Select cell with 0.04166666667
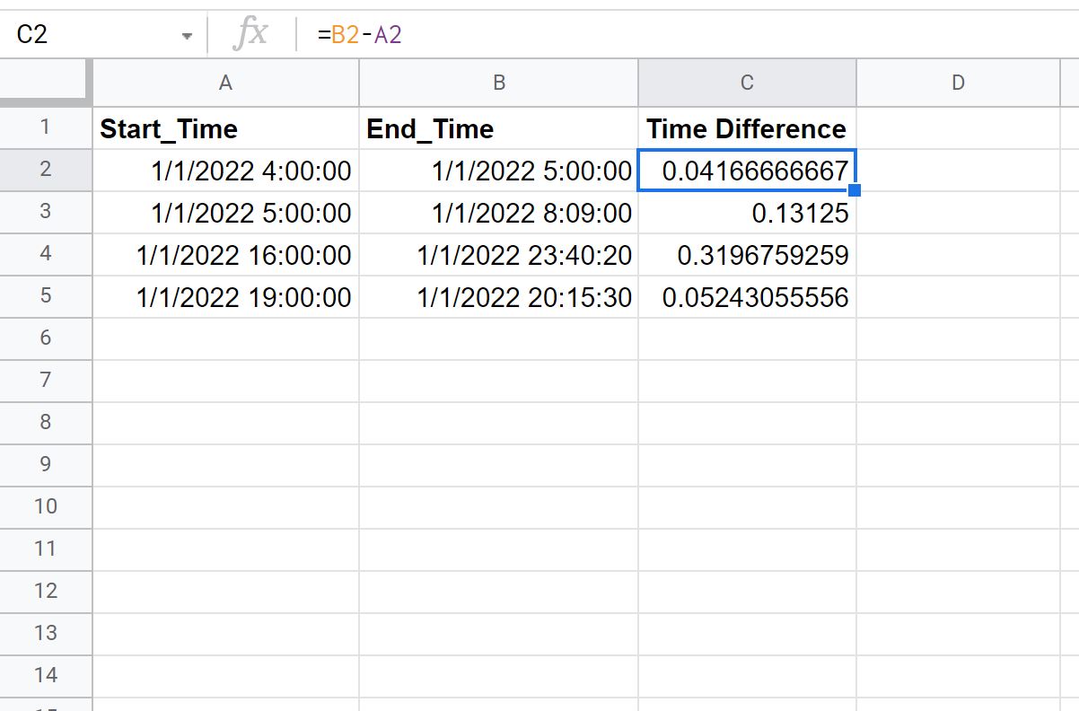 click(x=747, y=171)
